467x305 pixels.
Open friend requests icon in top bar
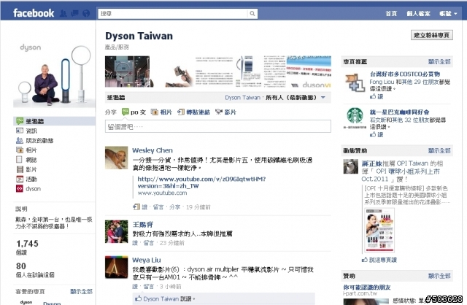(x=63, y=13)
